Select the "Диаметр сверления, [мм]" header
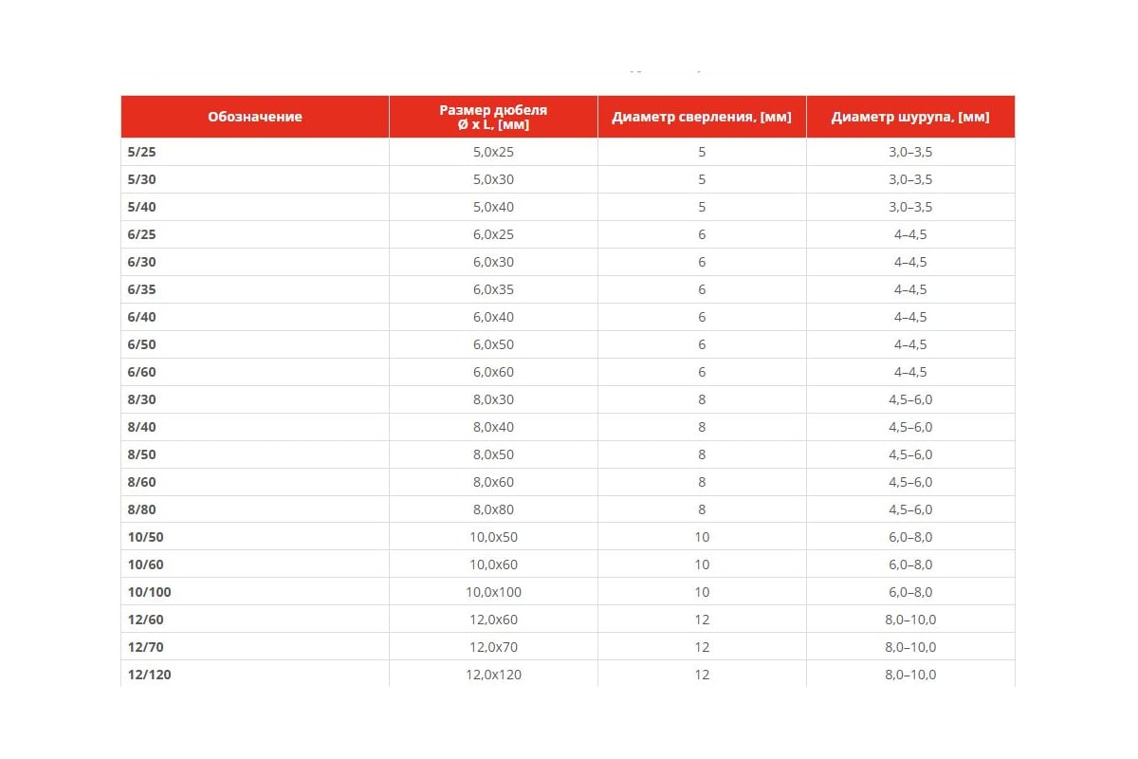1138x759 pixels. (702, 117)
